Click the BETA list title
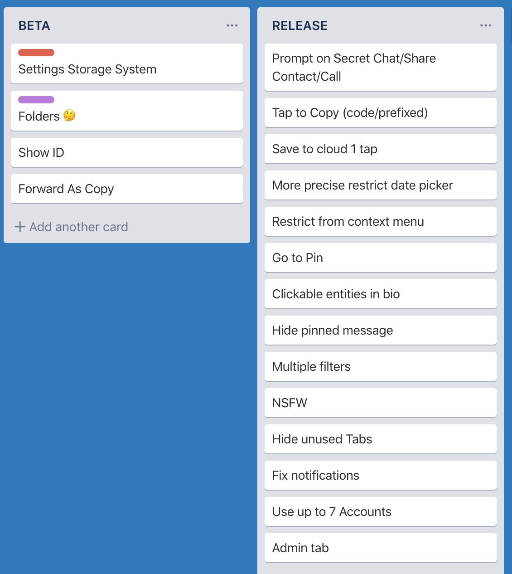This screenshot has width=512, height=574. coord(34,25)
